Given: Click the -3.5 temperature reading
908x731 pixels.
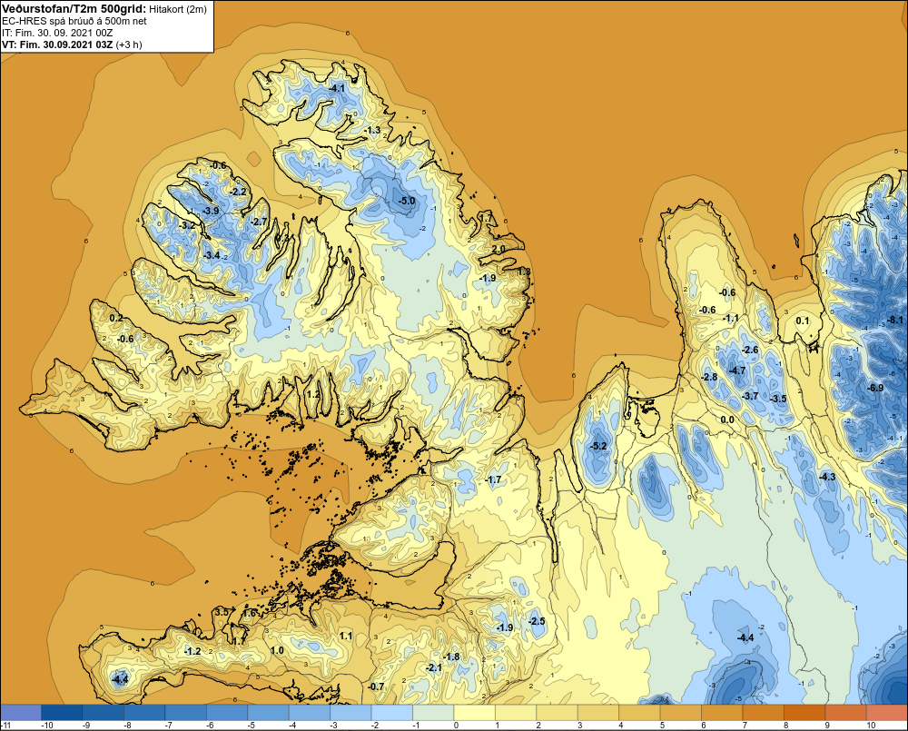Looking at the screenshot, I should [x=779, y=399].
